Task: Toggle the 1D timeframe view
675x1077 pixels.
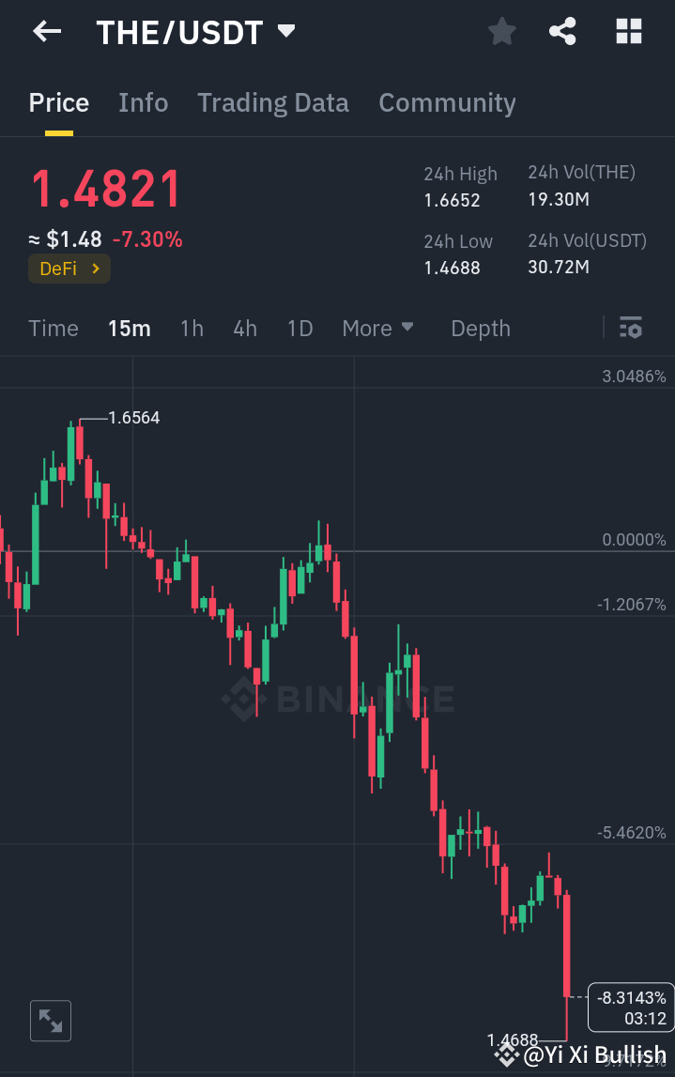Action: point(299,328)
